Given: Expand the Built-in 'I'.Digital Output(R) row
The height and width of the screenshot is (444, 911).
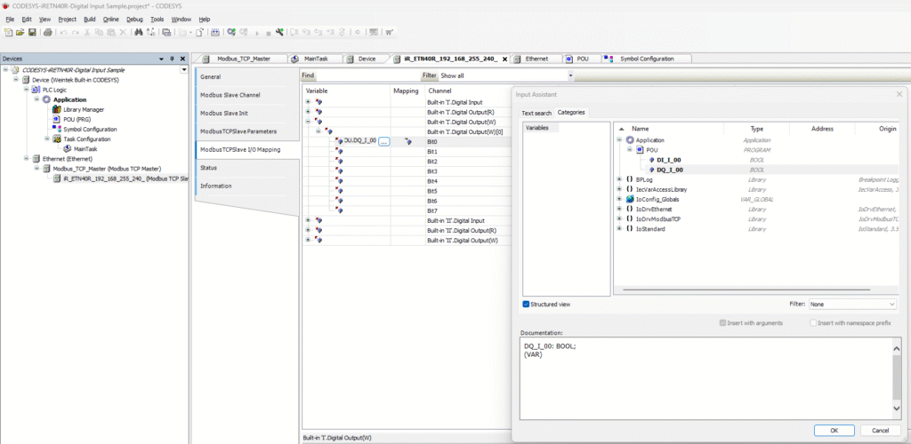Looking at the screenshot, I should click(x=308, y=112).
